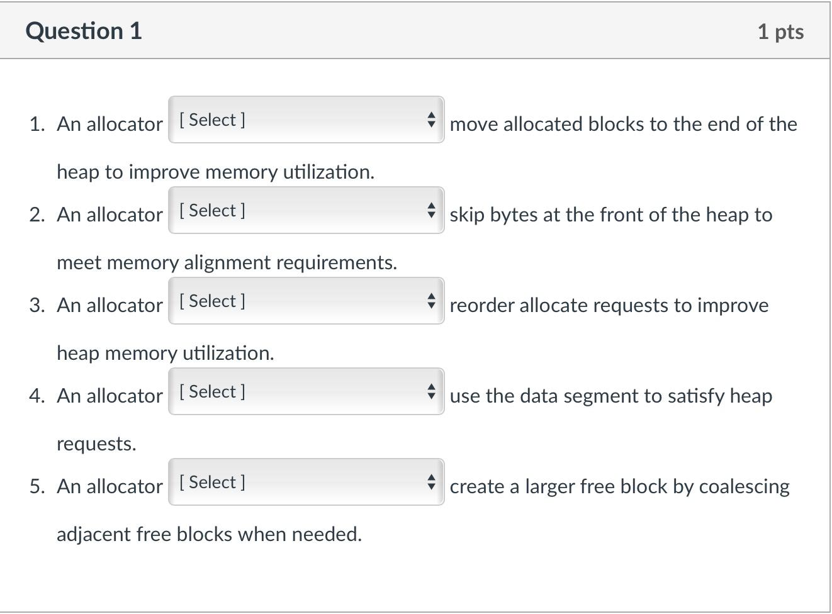Click the text 'adjacent free blocks when needed'

coord(209,534)
